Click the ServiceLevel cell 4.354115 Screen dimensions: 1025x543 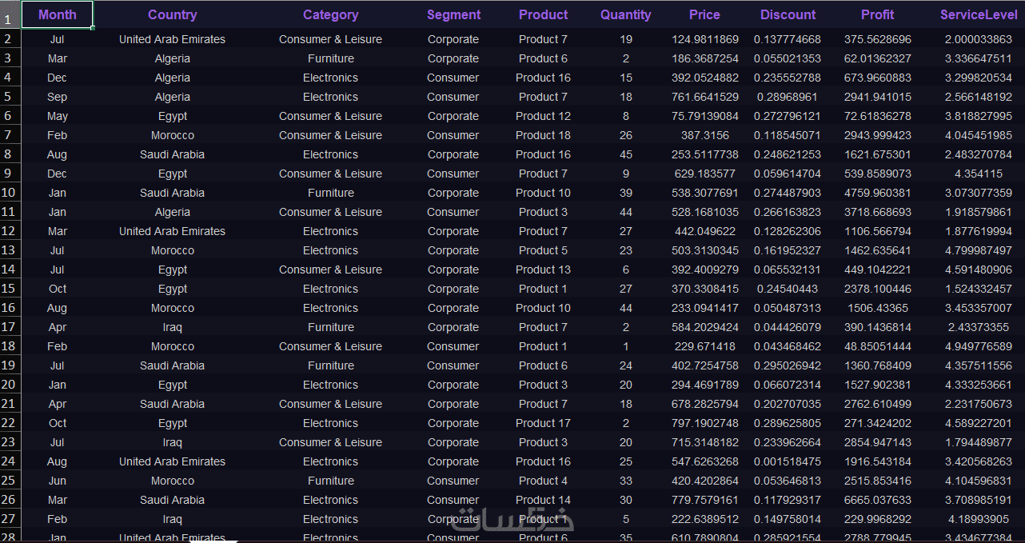(x=978, y=174)
